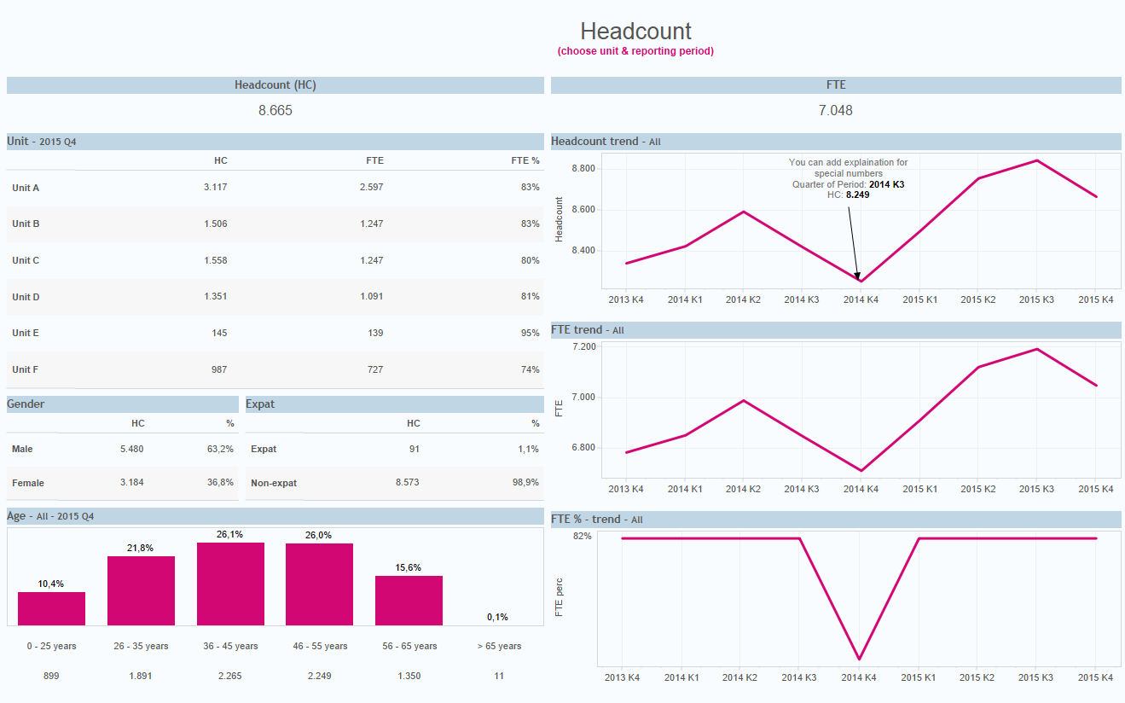Click the 46 - 55 years age bar
Screen dimensions: 1125x703
pos(319,584)
